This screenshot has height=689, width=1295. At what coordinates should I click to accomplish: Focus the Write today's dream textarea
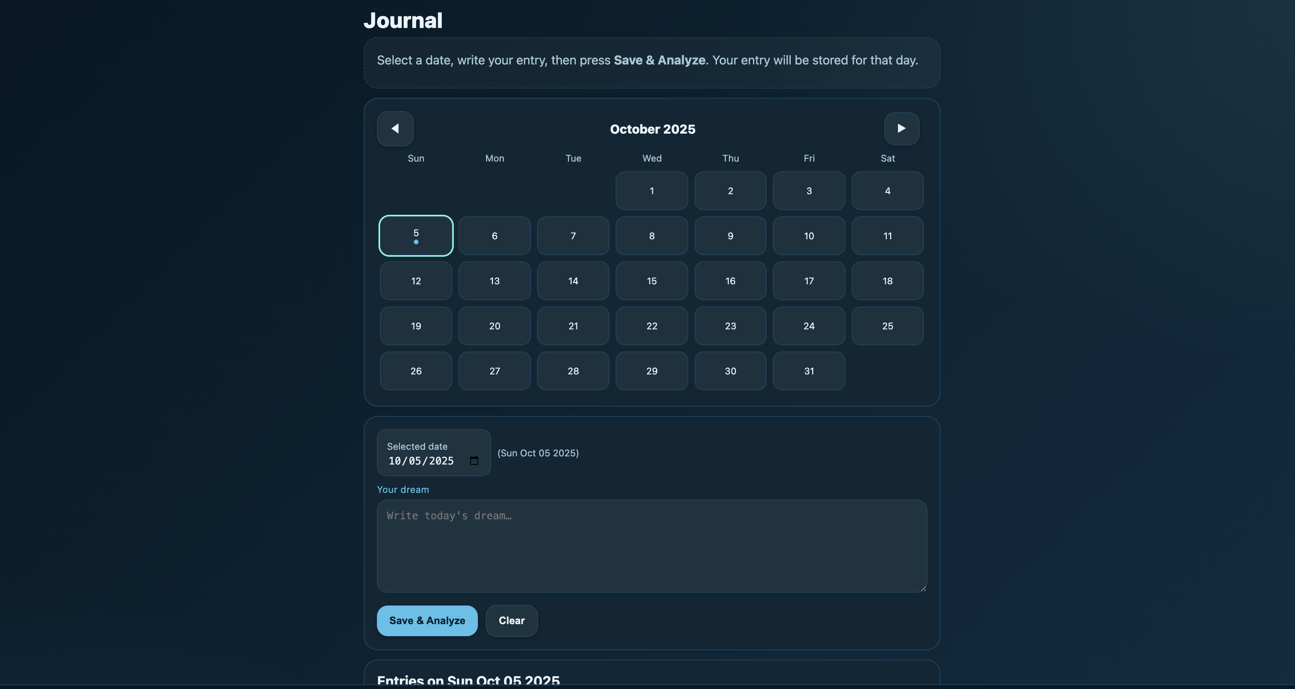(x=651, y=546)
